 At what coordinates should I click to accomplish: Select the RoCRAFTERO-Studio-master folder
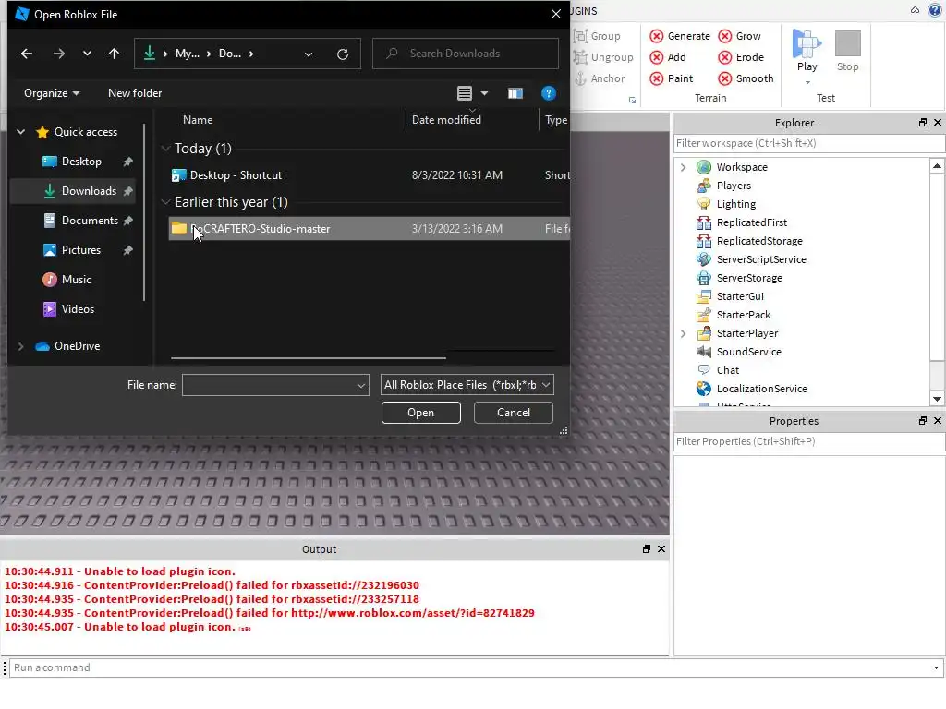tap(370, 229)
